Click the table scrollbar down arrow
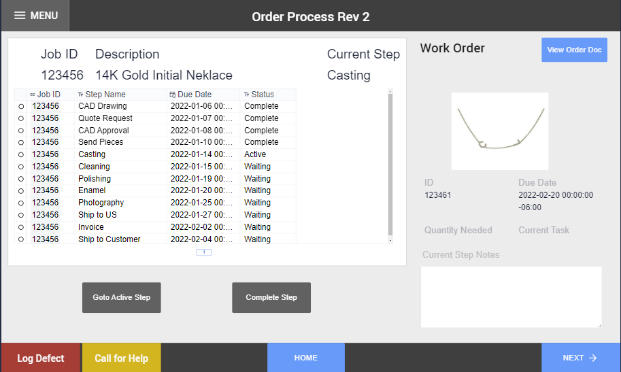Screen dimensions: 621x372 coord(390,240)
